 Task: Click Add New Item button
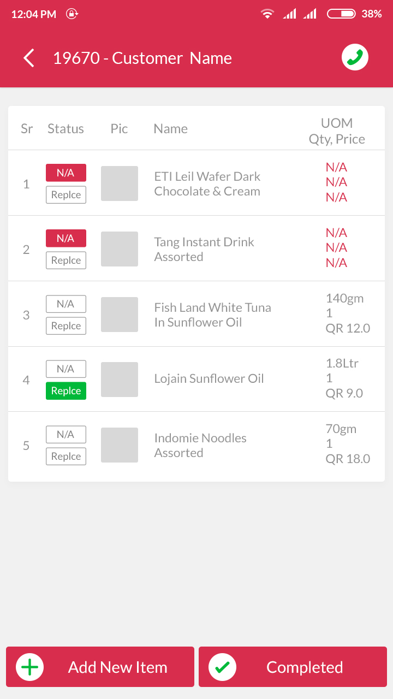[100, 667]
